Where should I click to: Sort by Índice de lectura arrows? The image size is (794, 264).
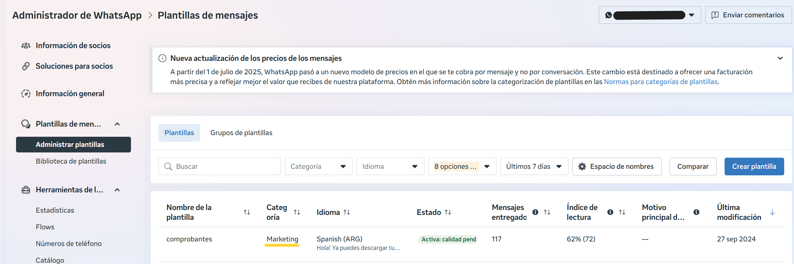coord(622,212)
